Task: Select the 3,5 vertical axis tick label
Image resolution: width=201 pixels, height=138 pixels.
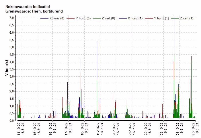Action: (x=11, y=69)
